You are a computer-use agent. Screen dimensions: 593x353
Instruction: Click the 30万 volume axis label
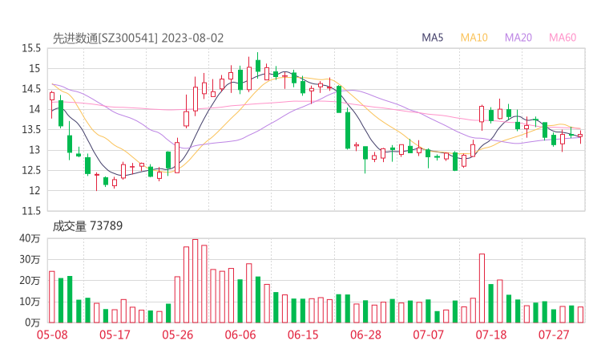30,259
